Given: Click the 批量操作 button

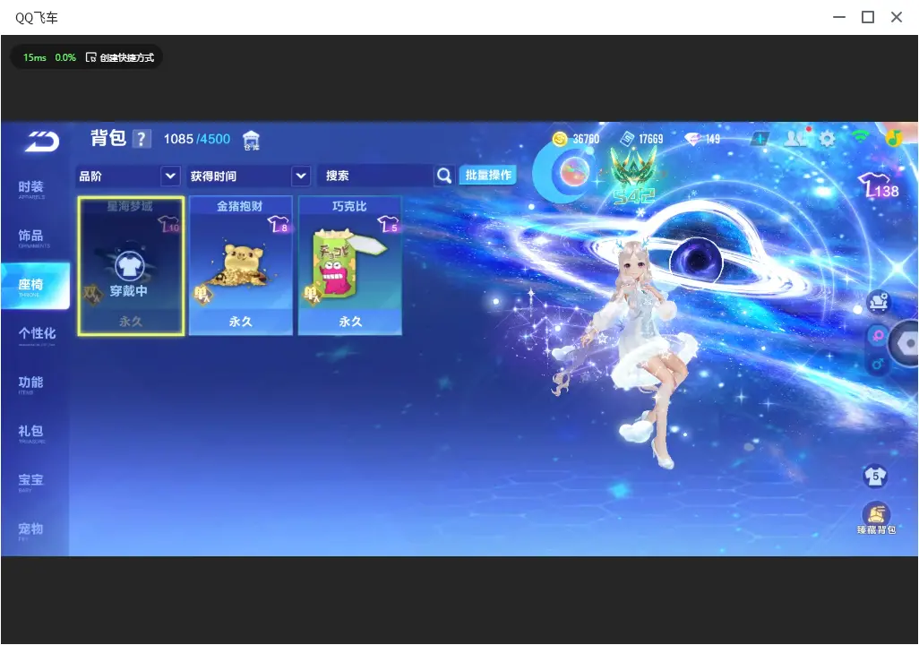Looking at the screenshot, I should tap(487, 176).
